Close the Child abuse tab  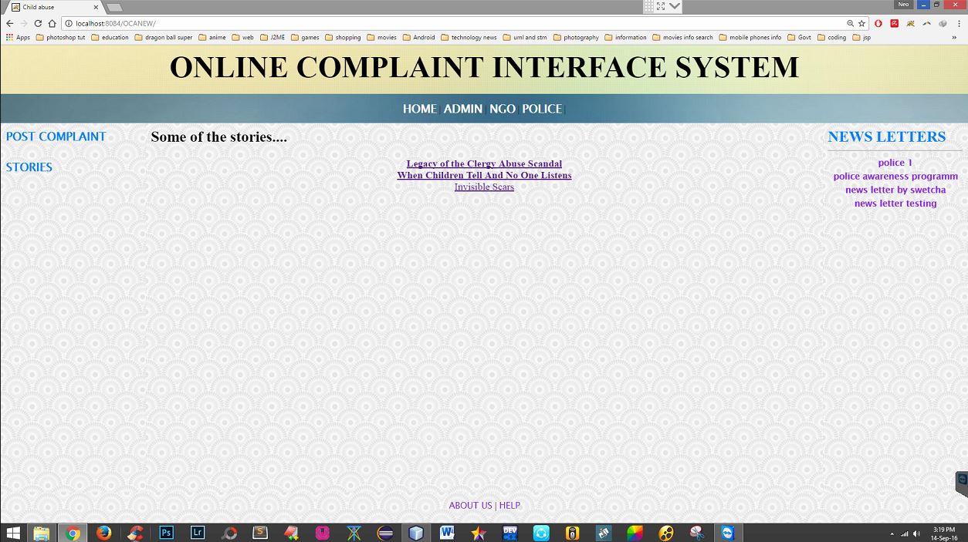click(96, 7)
